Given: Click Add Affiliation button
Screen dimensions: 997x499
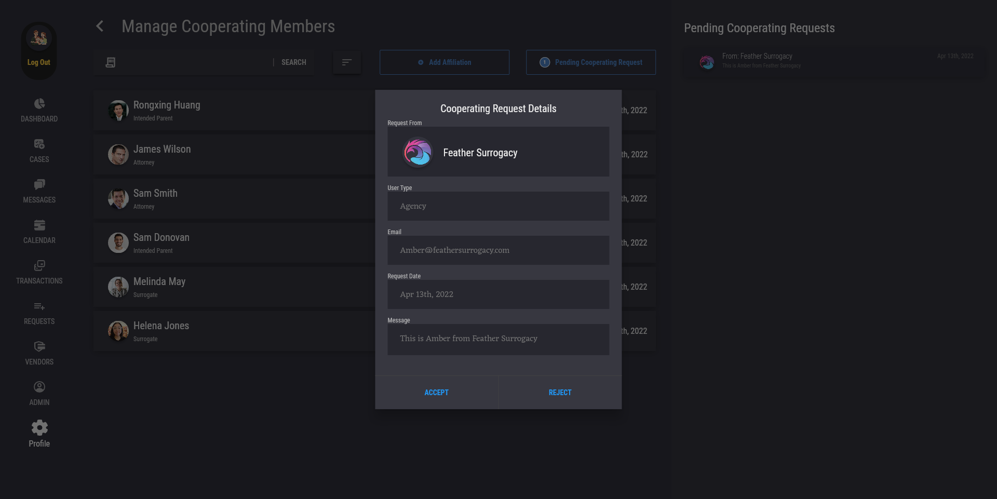Looking at the screenshot, I should pos(444,62).
